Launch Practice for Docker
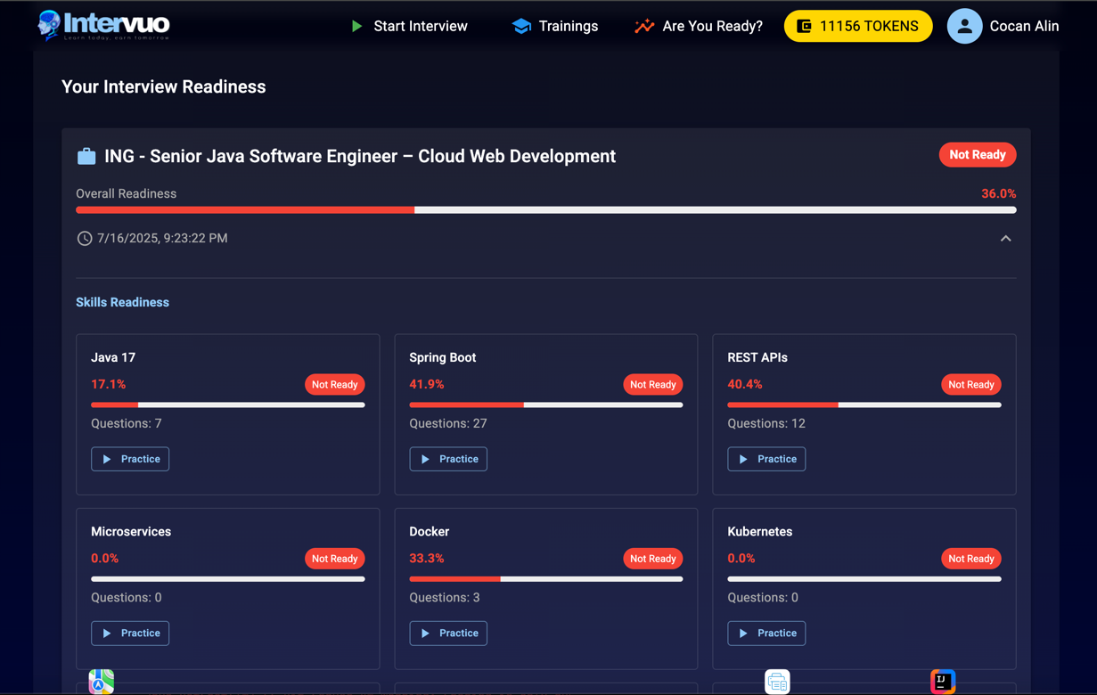 click(x=448, y=634)
